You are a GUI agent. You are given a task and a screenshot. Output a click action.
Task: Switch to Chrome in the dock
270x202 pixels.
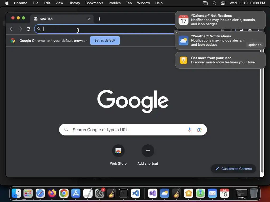64,193
